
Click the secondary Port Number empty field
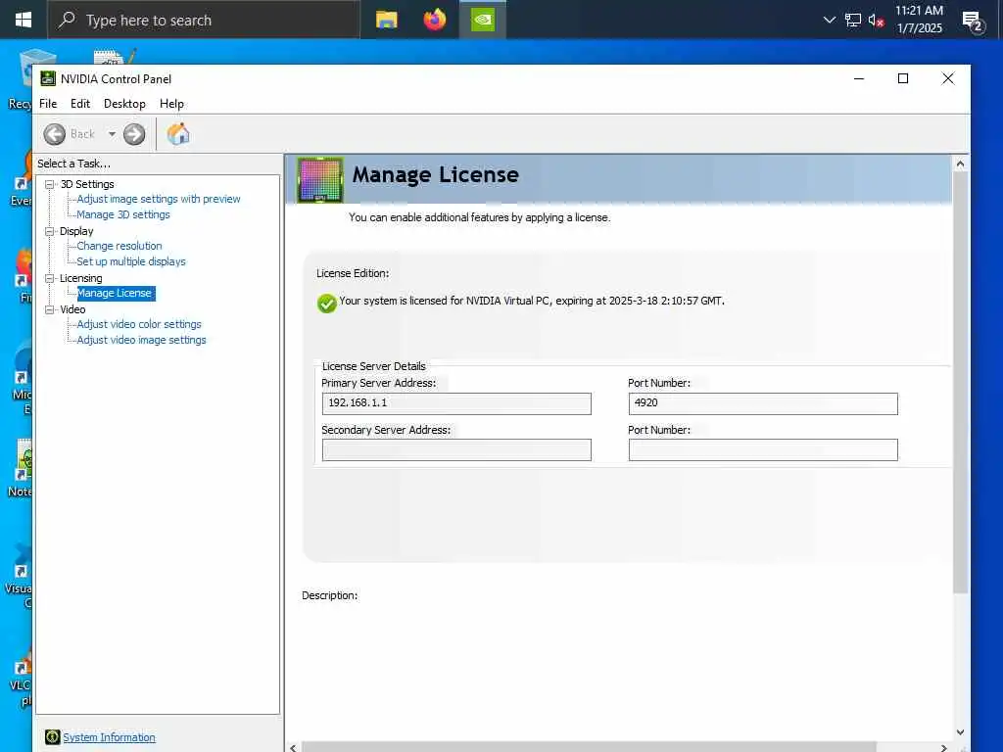click(x=763, y=450)
